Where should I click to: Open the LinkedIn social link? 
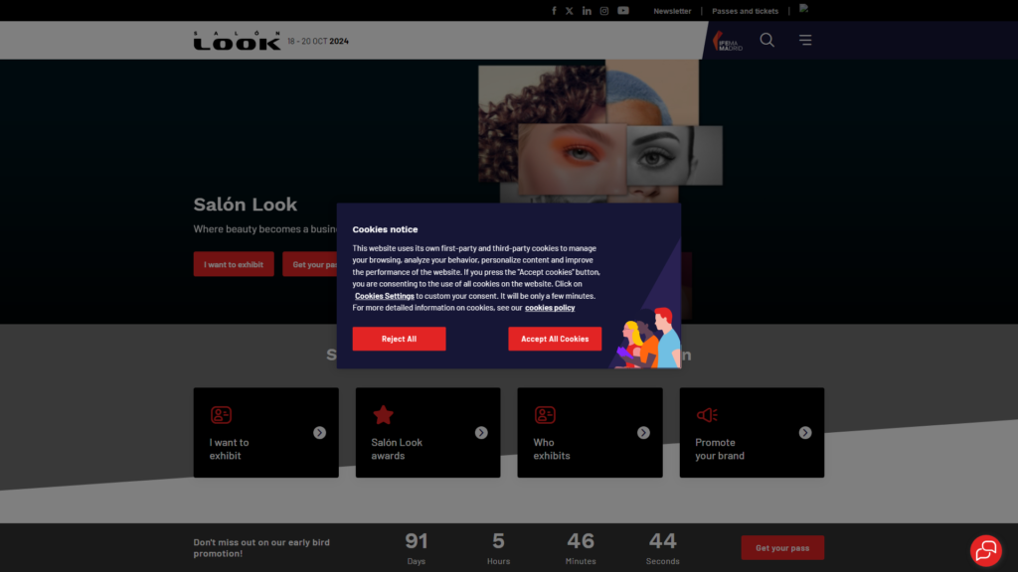click(587, 11)
